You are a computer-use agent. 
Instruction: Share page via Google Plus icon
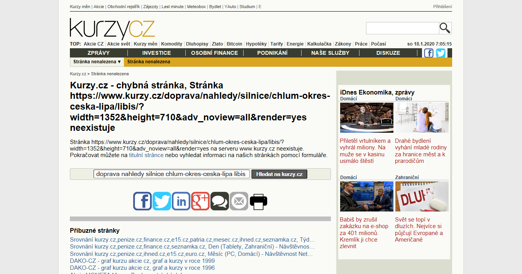click(200, 201)
